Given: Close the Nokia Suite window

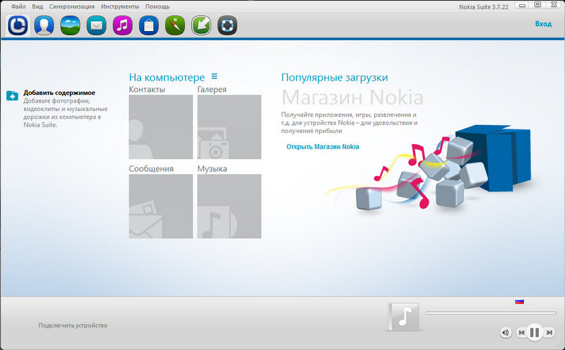Looking at the screenshot, I should (x=554, y=5).
